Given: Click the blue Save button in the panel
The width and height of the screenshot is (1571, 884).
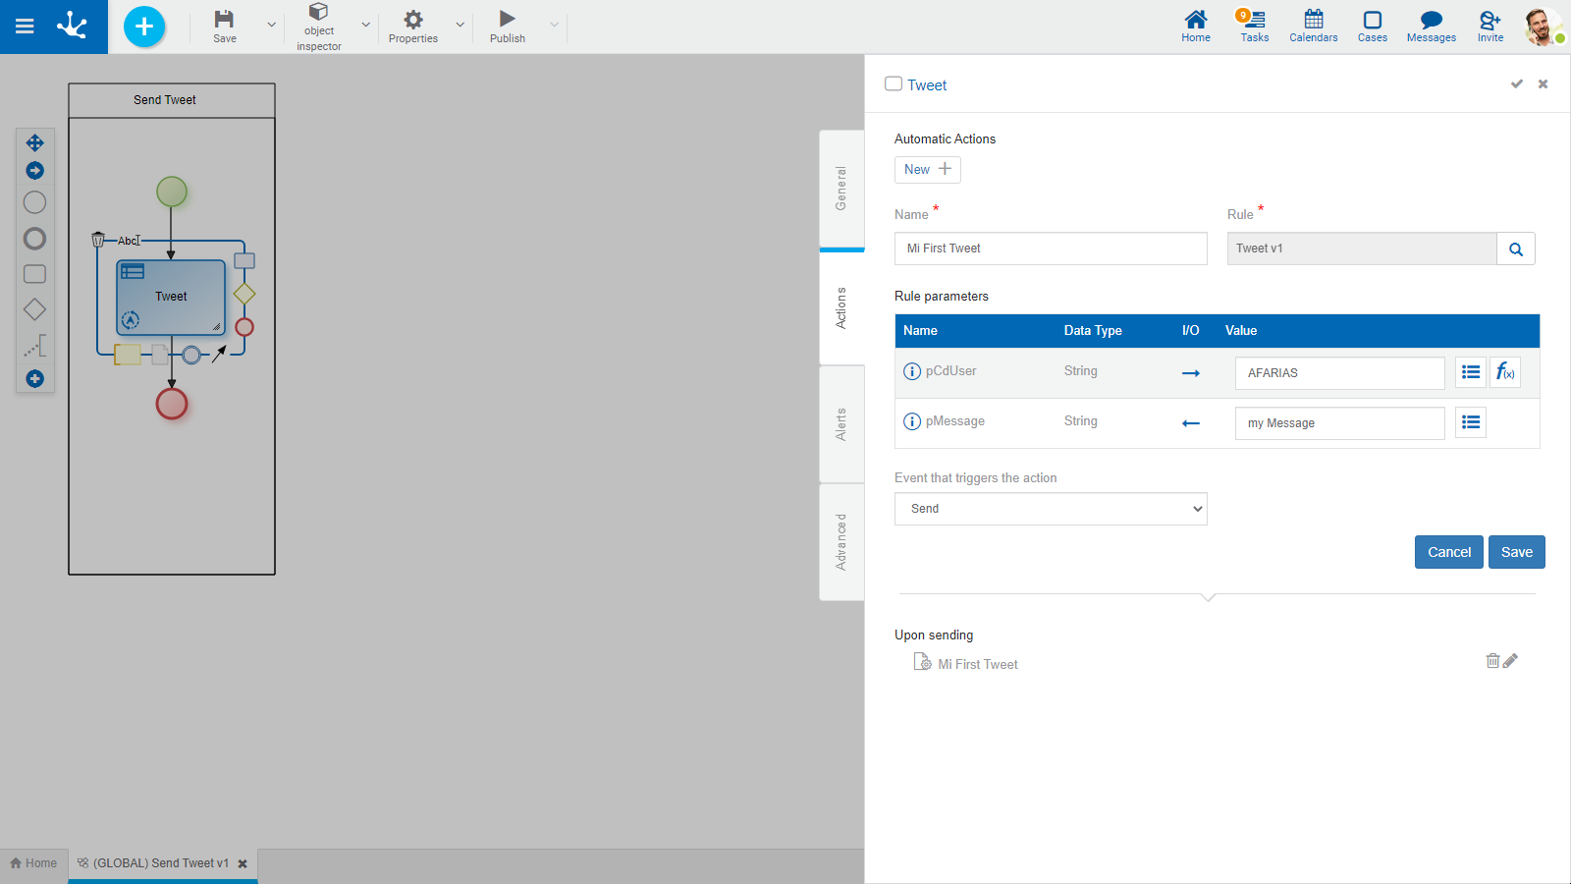Looking at the screenshot, I should [1516, 552].
